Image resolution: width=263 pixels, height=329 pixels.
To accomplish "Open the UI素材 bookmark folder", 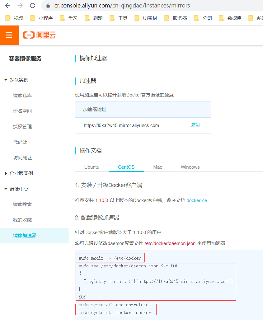I will (146, 18).
